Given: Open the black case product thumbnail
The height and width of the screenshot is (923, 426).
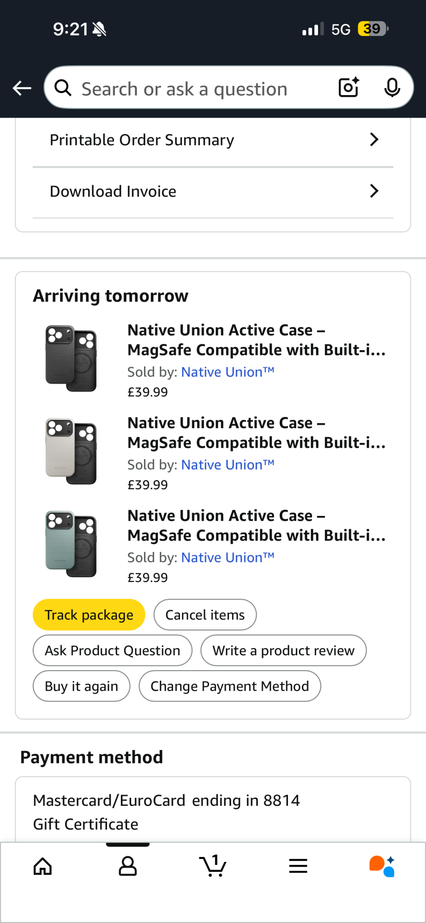Looking at the screenshot, I should pos(71,359).
